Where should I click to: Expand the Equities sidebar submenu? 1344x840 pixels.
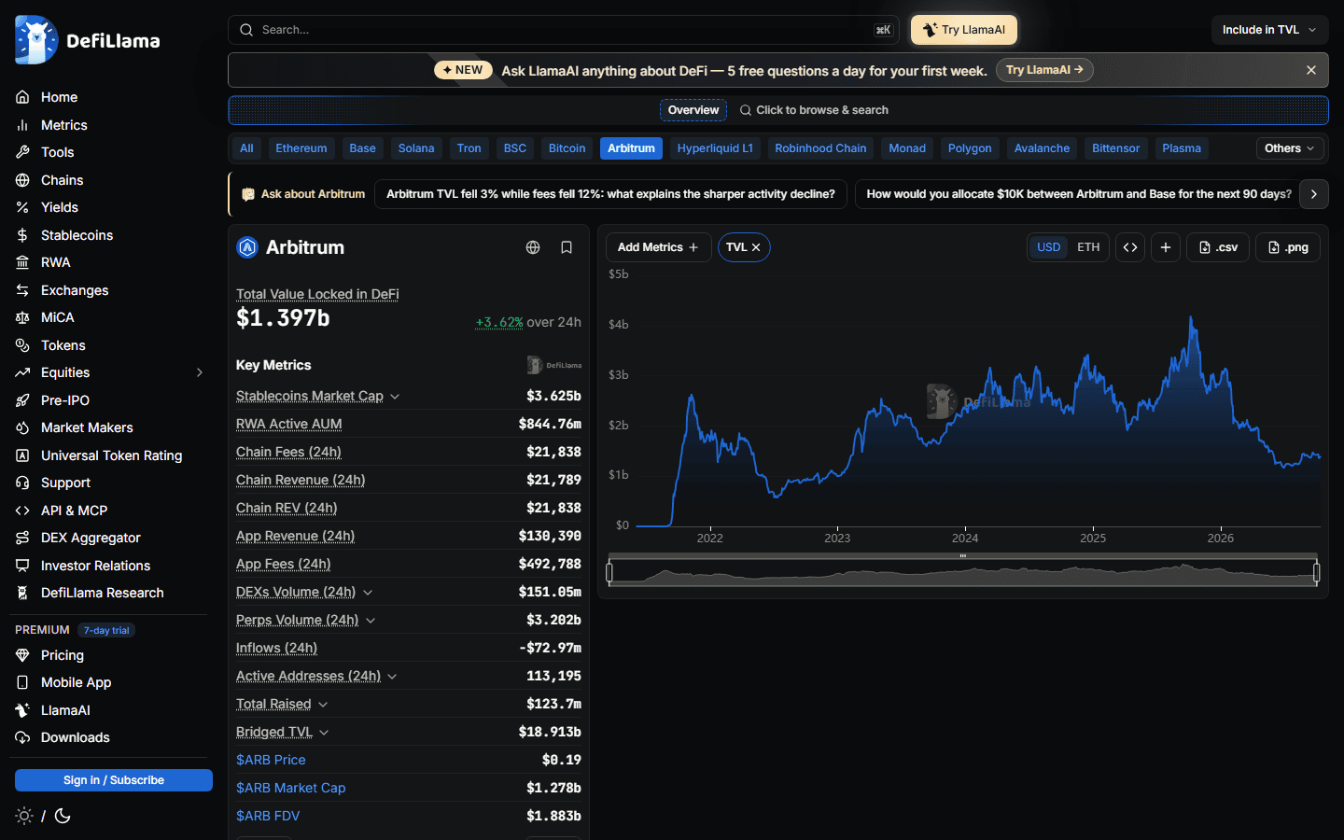pyautogui.click(x=200, y=372)
